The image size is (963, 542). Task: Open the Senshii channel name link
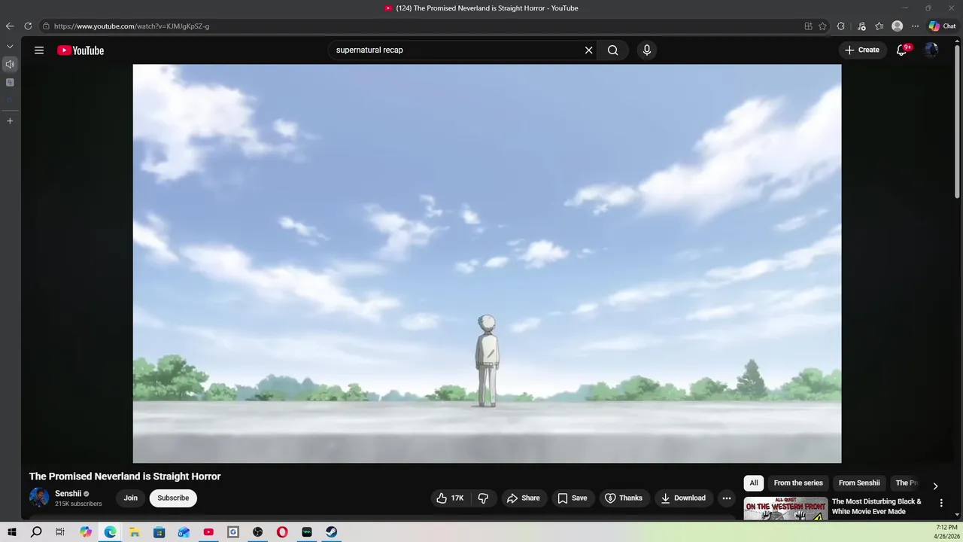68,494
